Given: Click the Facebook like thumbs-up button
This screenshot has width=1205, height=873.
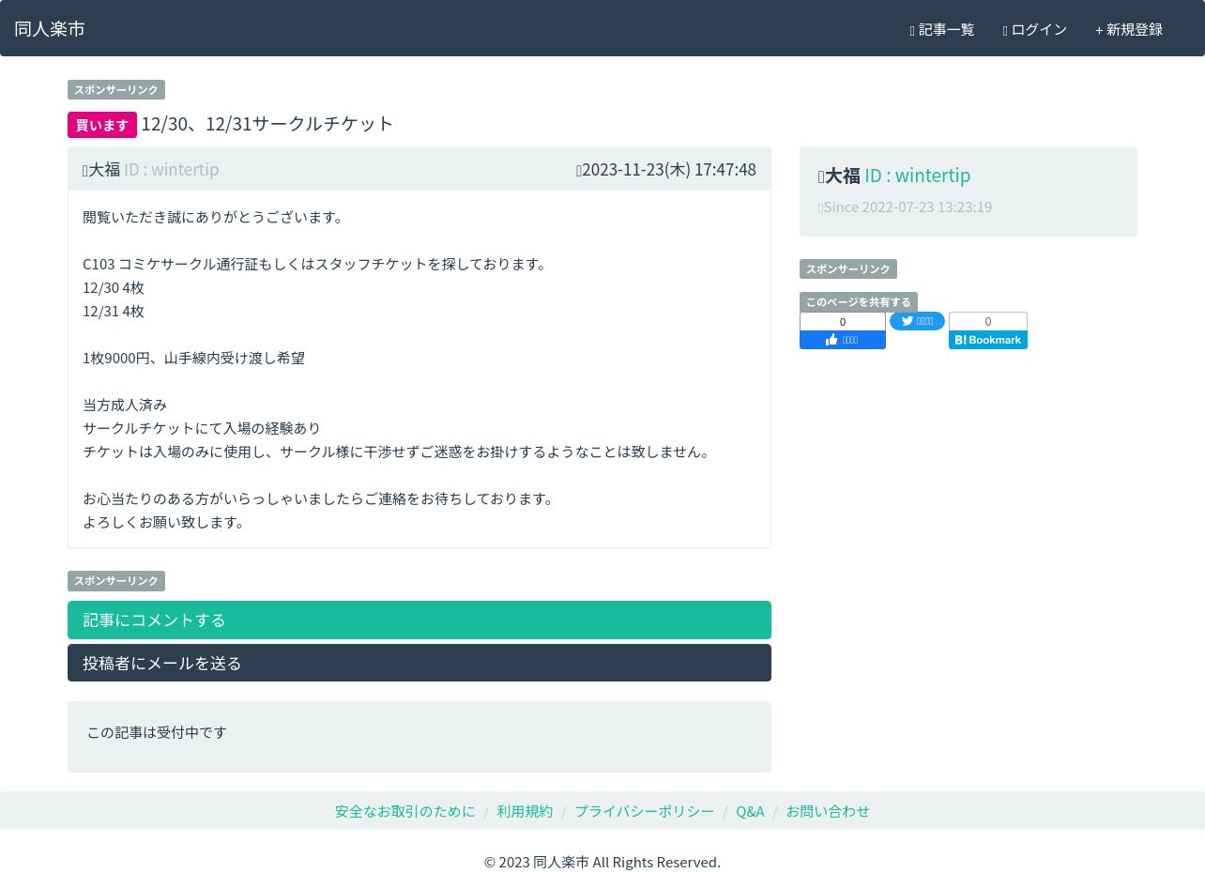Looking at the screenshot, I should coord(843,340).
